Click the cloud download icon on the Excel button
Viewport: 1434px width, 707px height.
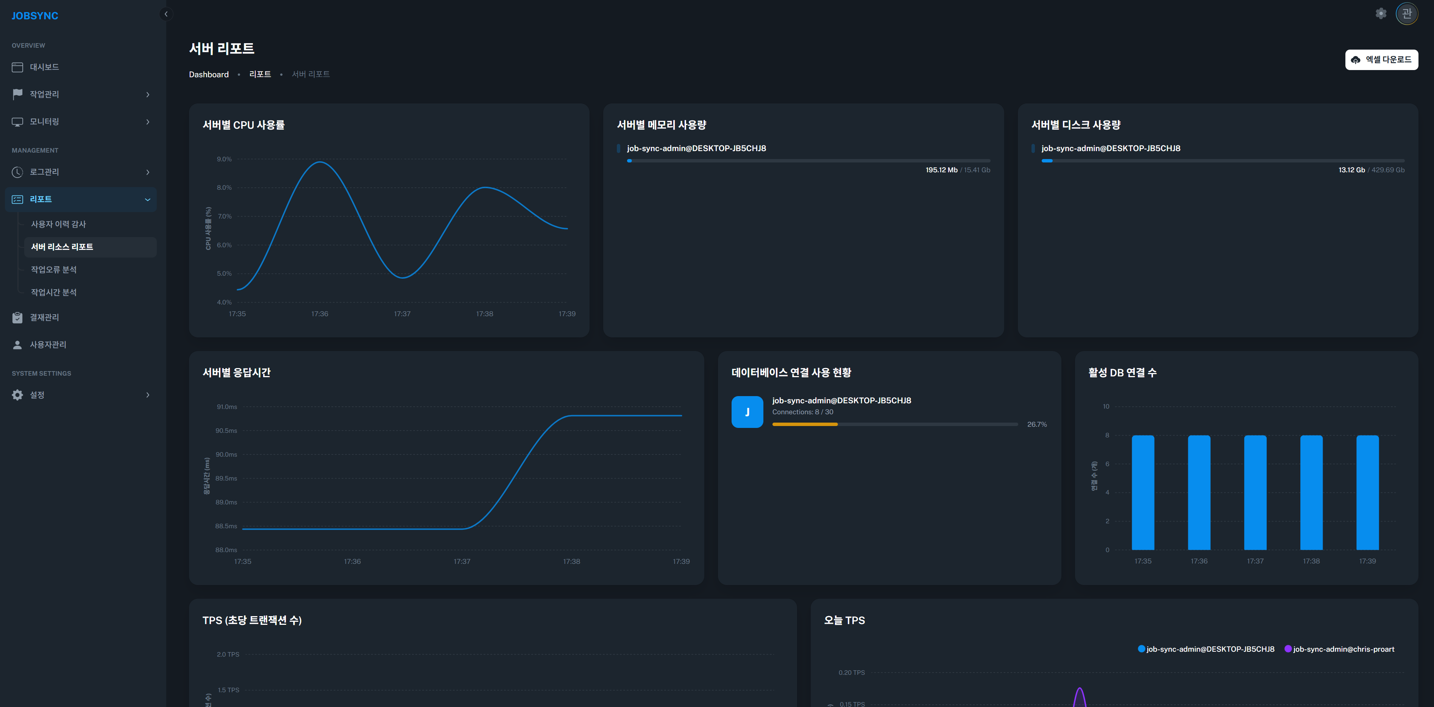(1356, 59)
